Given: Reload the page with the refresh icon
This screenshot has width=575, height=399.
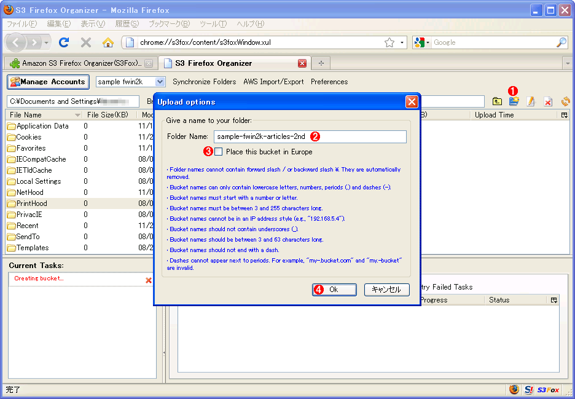Looking at the screenshot, I should click(64, 42).
